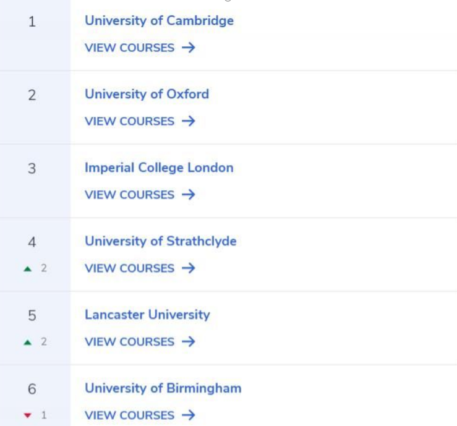Click the arrow icon beside Strathclyde's View Courses

(x=188, y=268)
